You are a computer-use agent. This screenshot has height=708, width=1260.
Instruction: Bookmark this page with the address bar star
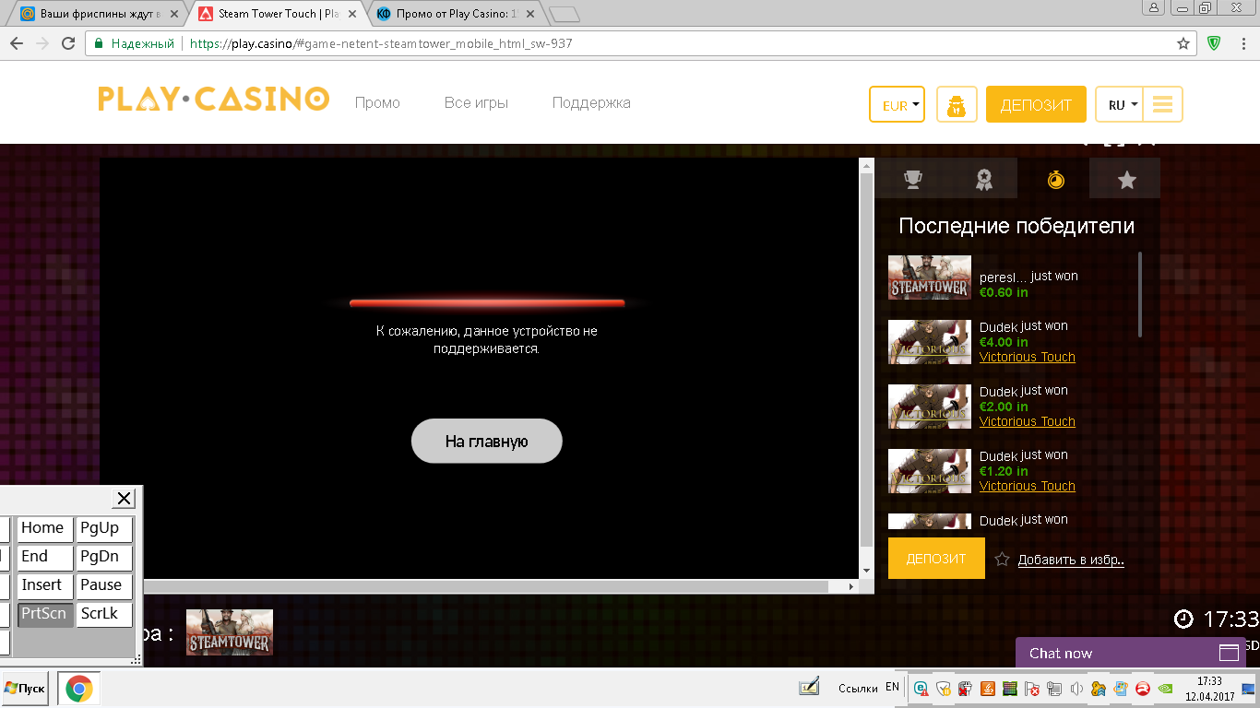coord(1183,43)
